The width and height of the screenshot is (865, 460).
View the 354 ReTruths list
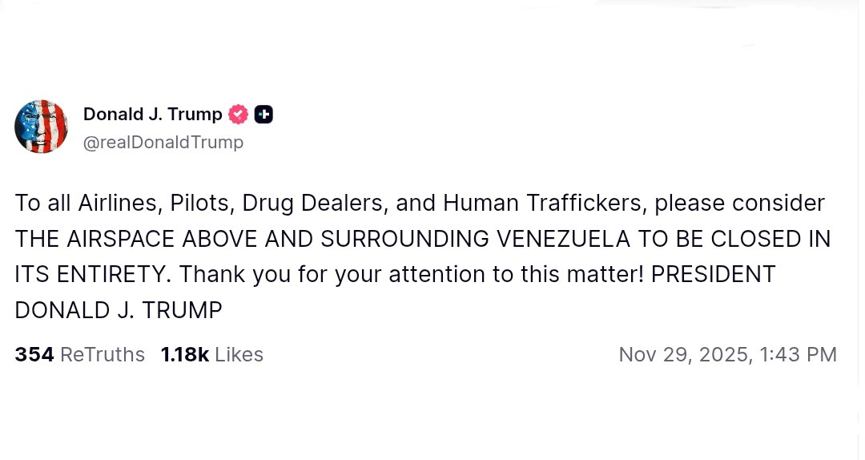click(x=79, y=354)
